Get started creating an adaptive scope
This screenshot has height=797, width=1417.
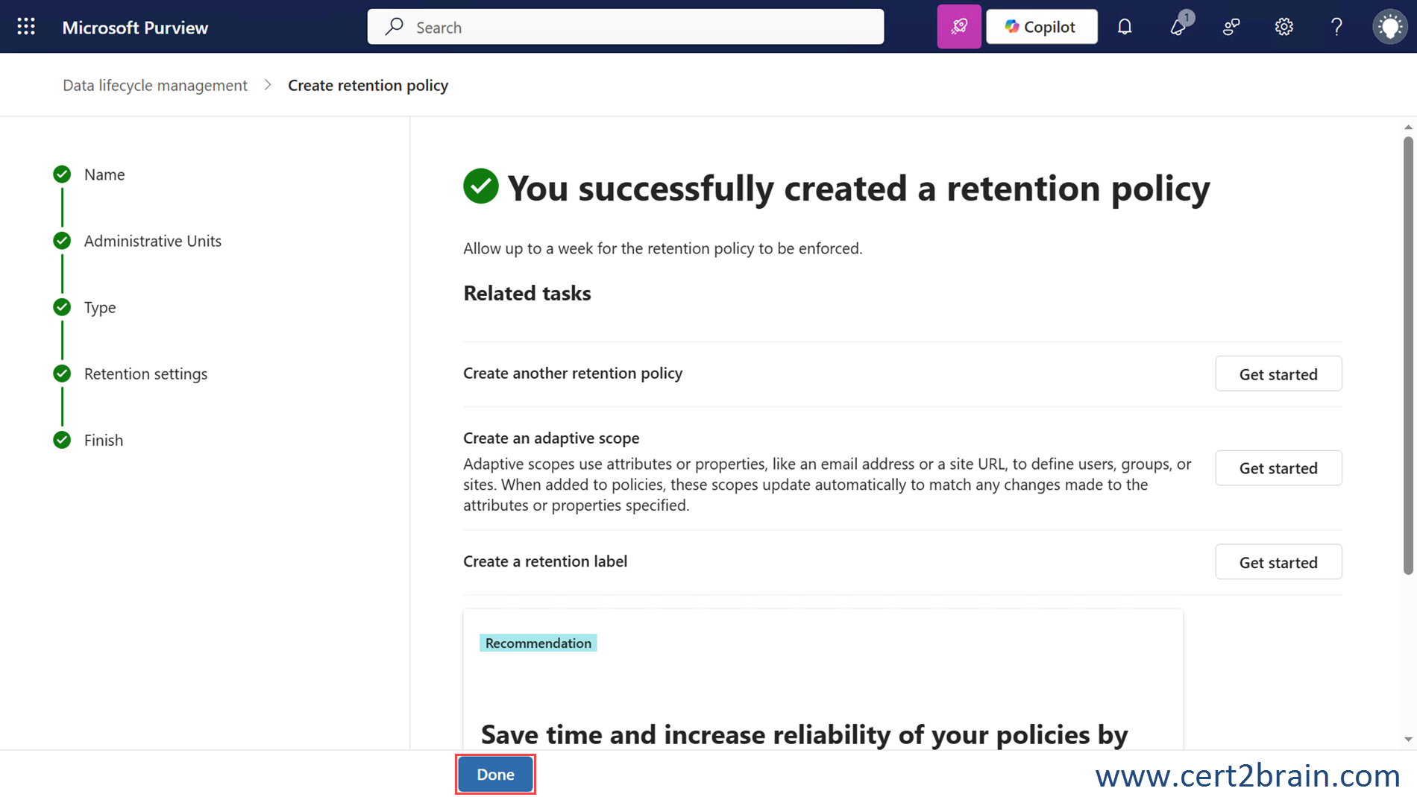click(x=1278, y=468)
